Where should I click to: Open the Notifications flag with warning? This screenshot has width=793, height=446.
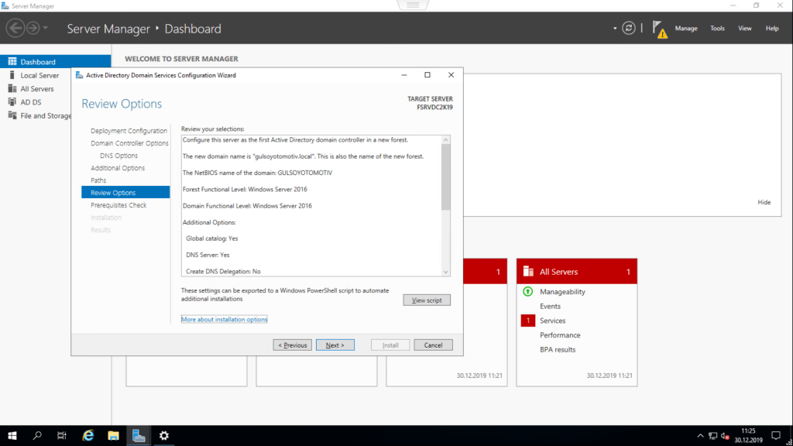pos(659,29)
